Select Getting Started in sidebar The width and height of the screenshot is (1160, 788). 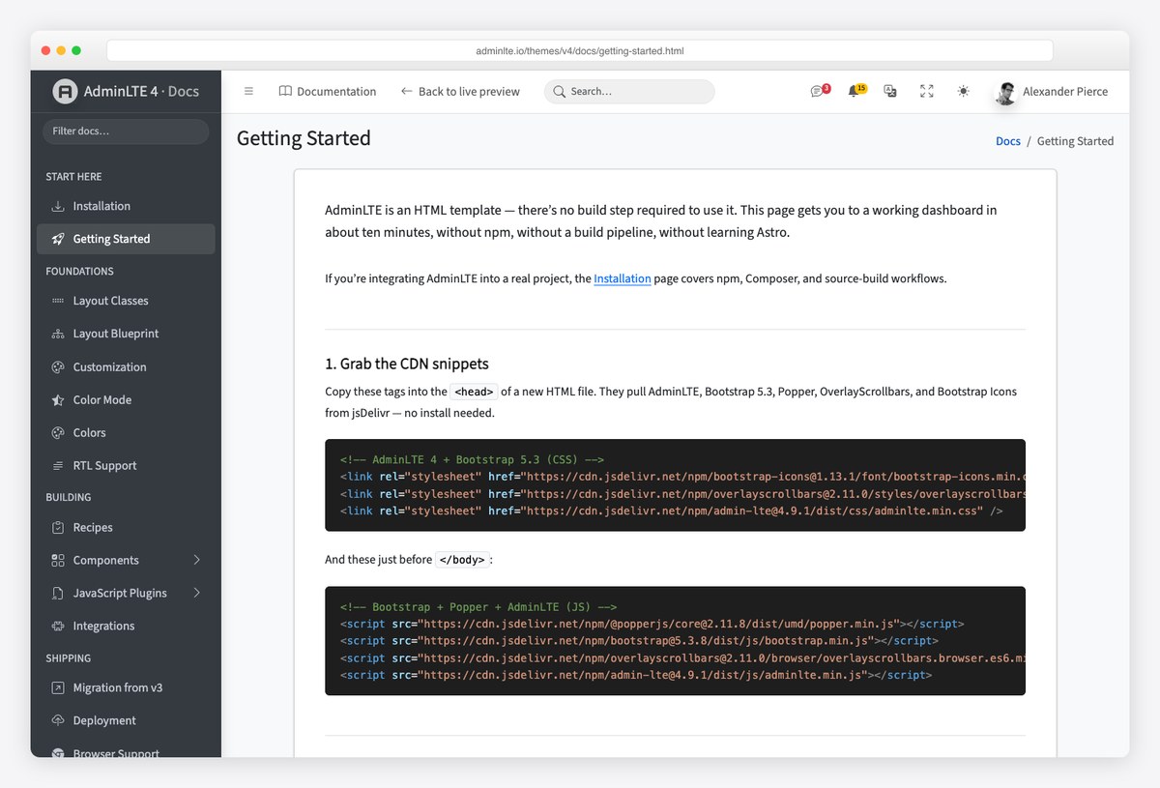point(126,239)
